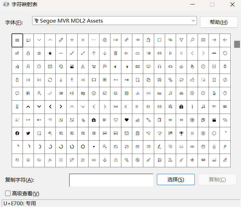
Task: Select the plus sign glyph
Action: (x=72, y=40)
